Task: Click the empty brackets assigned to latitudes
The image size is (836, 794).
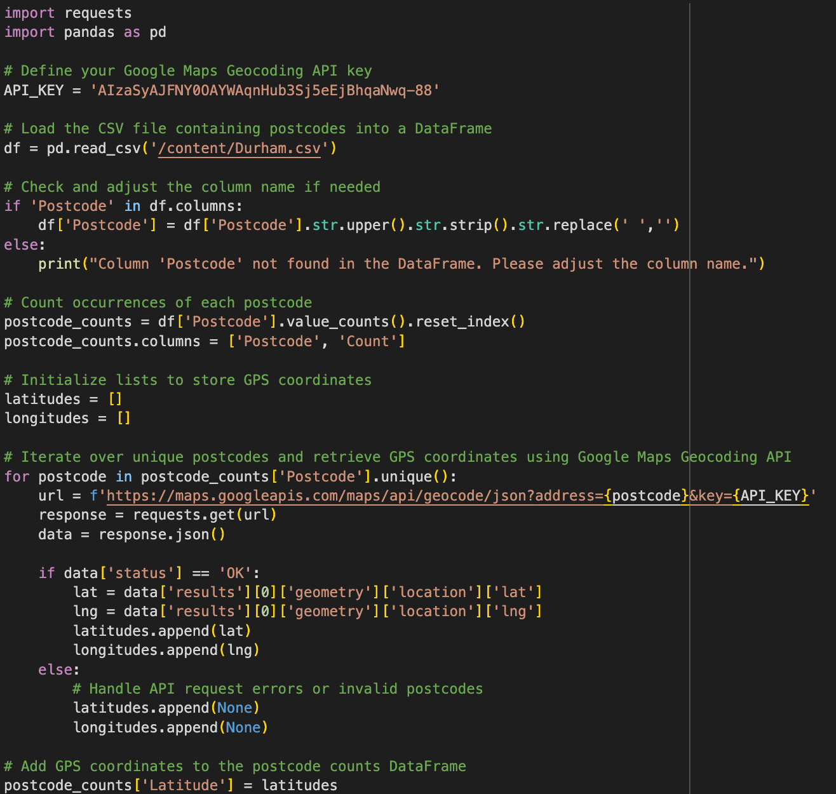Action: click(x=115, y=399)
